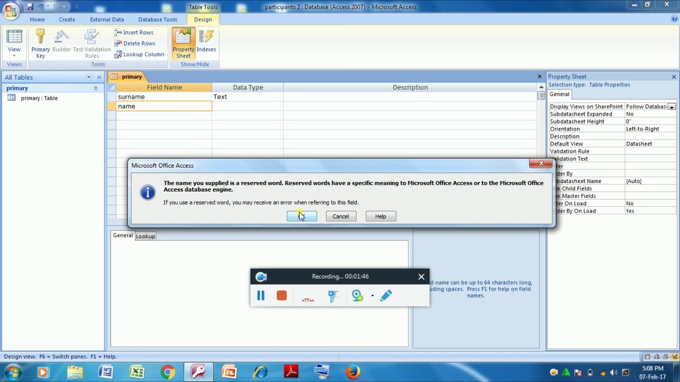The height and width of the screenshot is (382, 680).
Task: Set Primary Key with the key icon
Action: point(40,44)
